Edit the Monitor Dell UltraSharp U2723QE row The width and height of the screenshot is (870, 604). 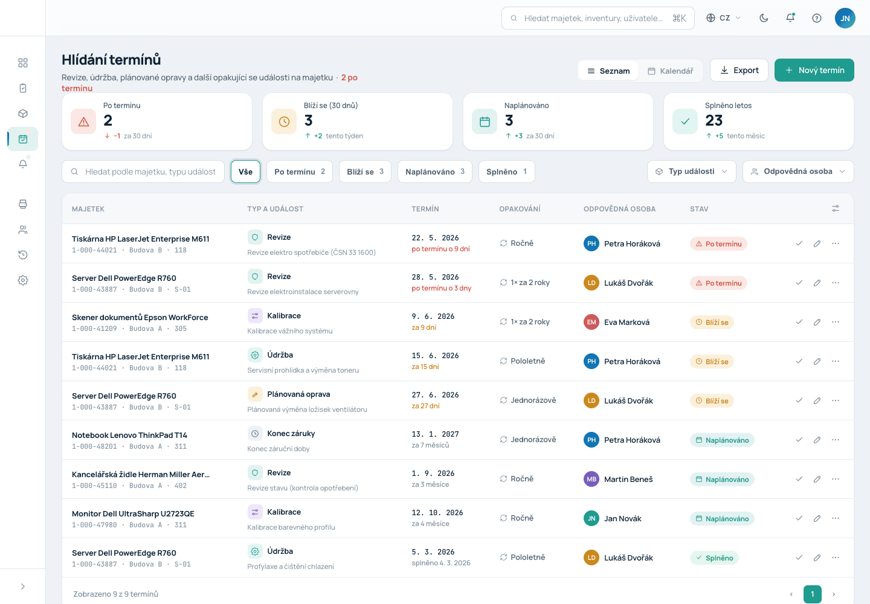click(x=817, y=518)
